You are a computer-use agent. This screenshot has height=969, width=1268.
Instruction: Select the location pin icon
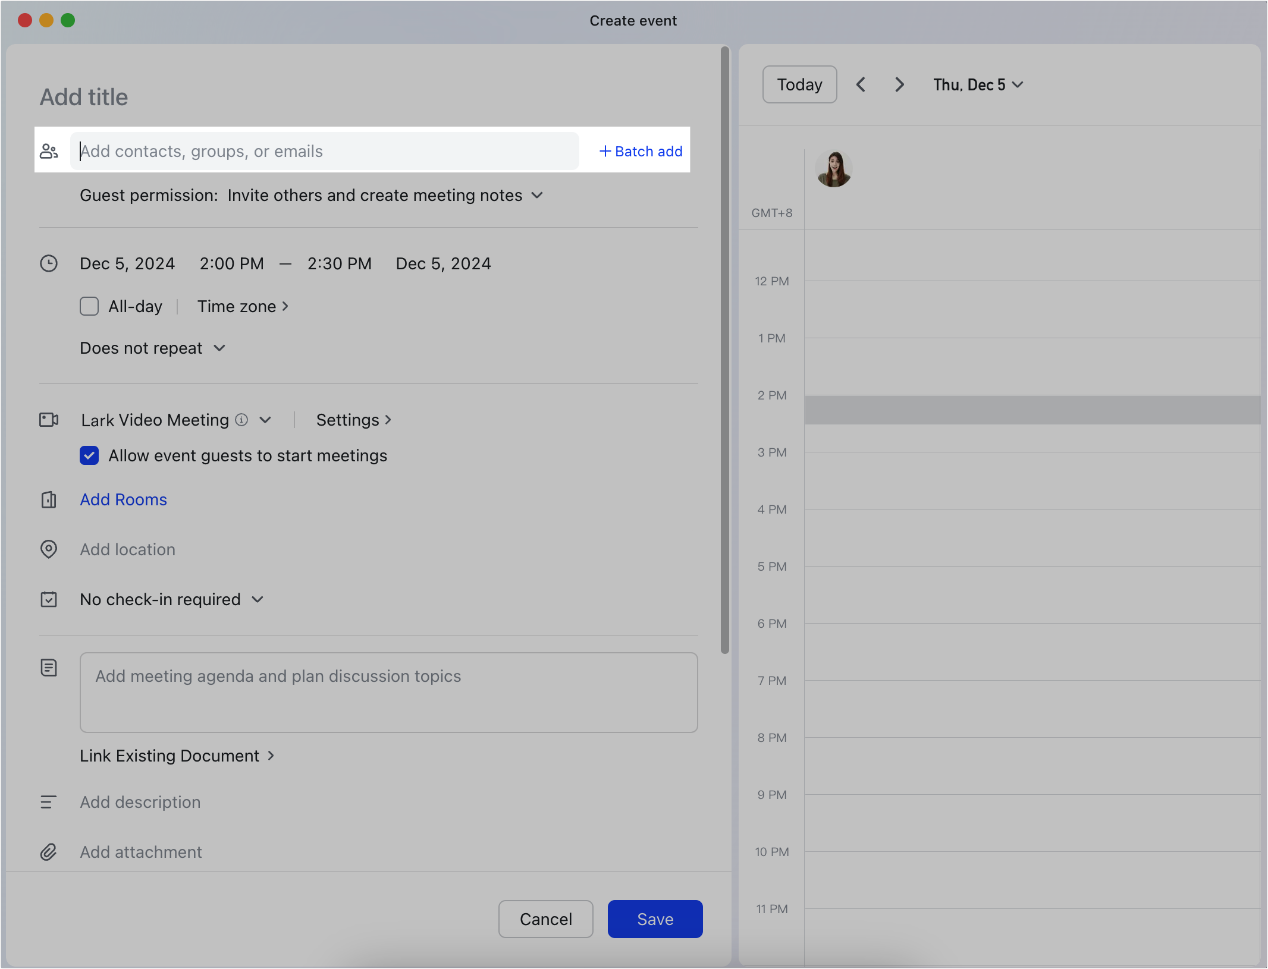click(49, 549)
